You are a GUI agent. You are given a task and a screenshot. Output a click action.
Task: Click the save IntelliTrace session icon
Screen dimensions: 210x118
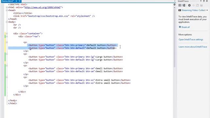point(201,5)
